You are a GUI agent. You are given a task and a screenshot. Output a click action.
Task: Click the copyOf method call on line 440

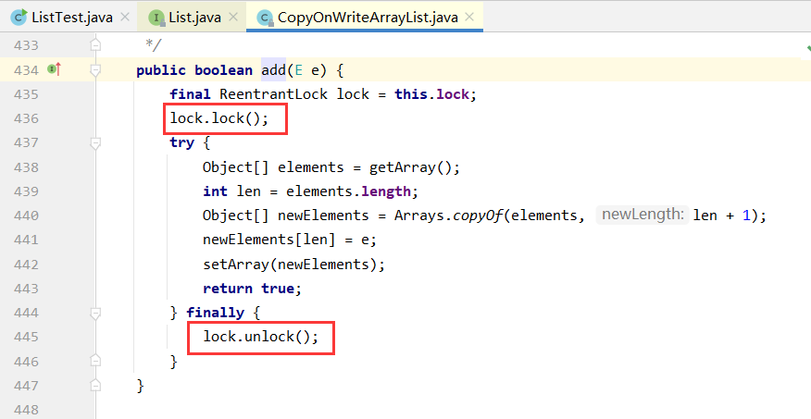[x=478, y=216]
